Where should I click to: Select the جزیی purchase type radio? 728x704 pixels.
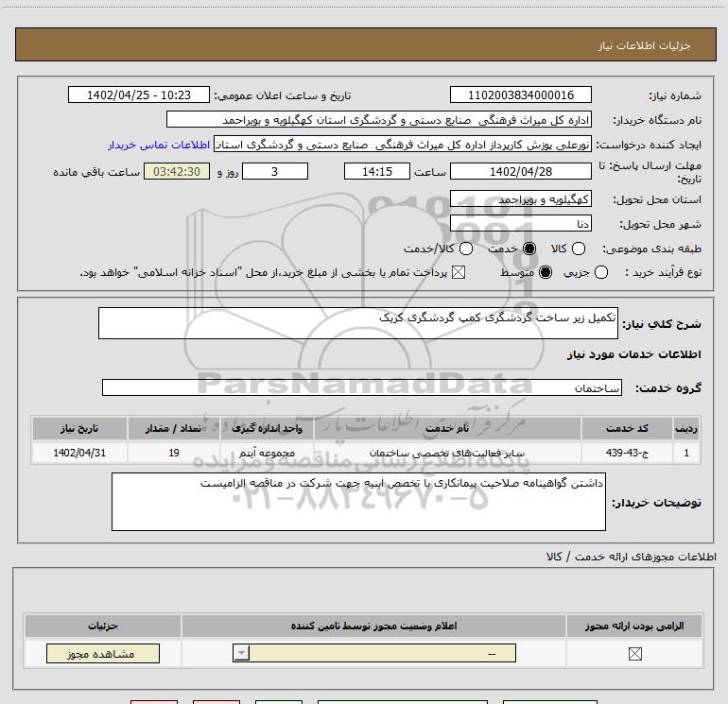(600, 272)
